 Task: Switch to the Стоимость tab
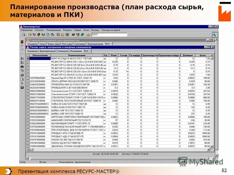coord(62,51)
